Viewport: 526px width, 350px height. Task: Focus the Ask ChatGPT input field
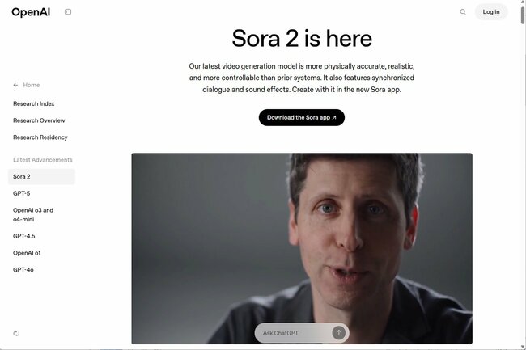click(294, 333)
